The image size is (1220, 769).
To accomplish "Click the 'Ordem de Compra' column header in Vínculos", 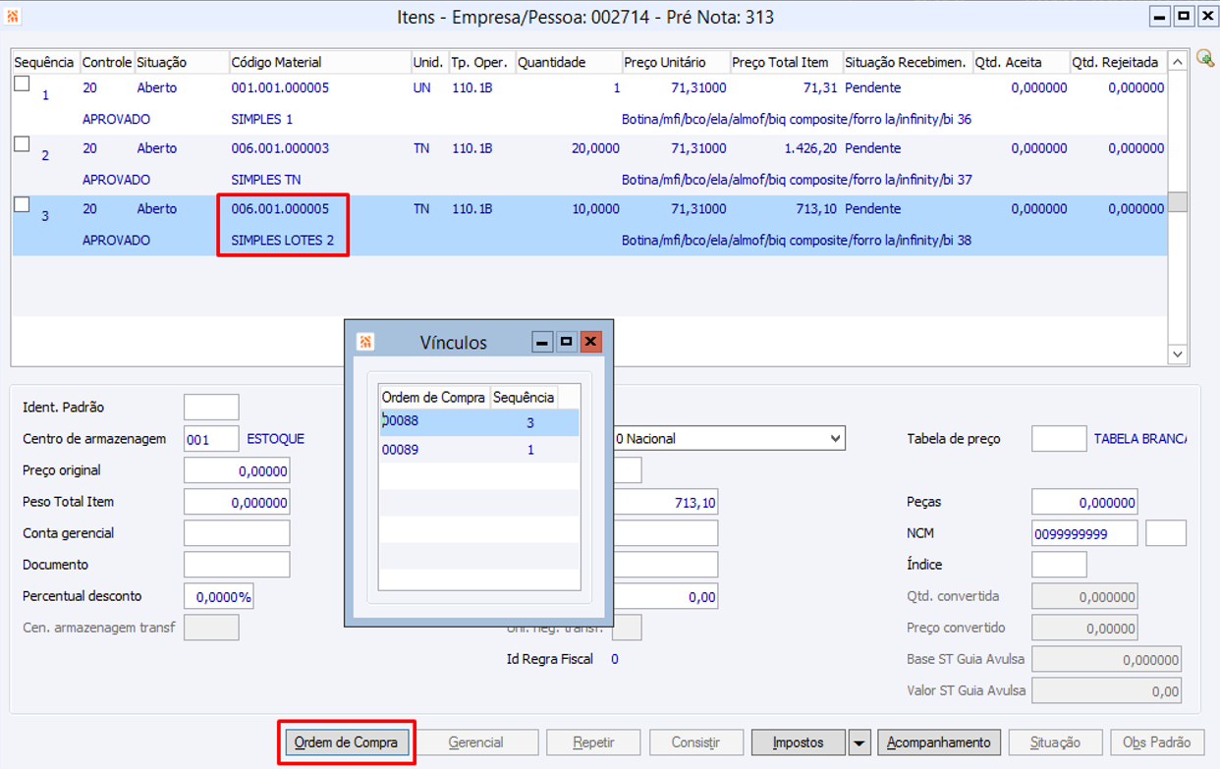I will point(434,398).
